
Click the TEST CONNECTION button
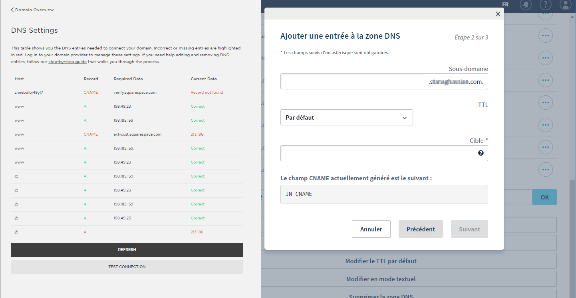tap(127, 267)
